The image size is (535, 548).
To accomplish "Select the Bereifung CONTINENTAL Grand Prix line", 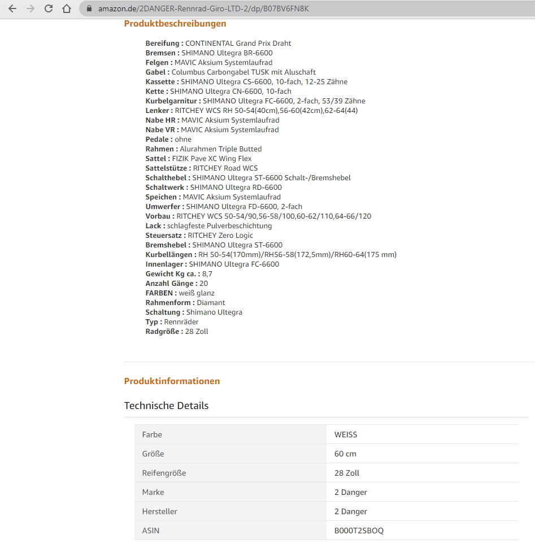I will pyautogui.click(x=219, y=44).
